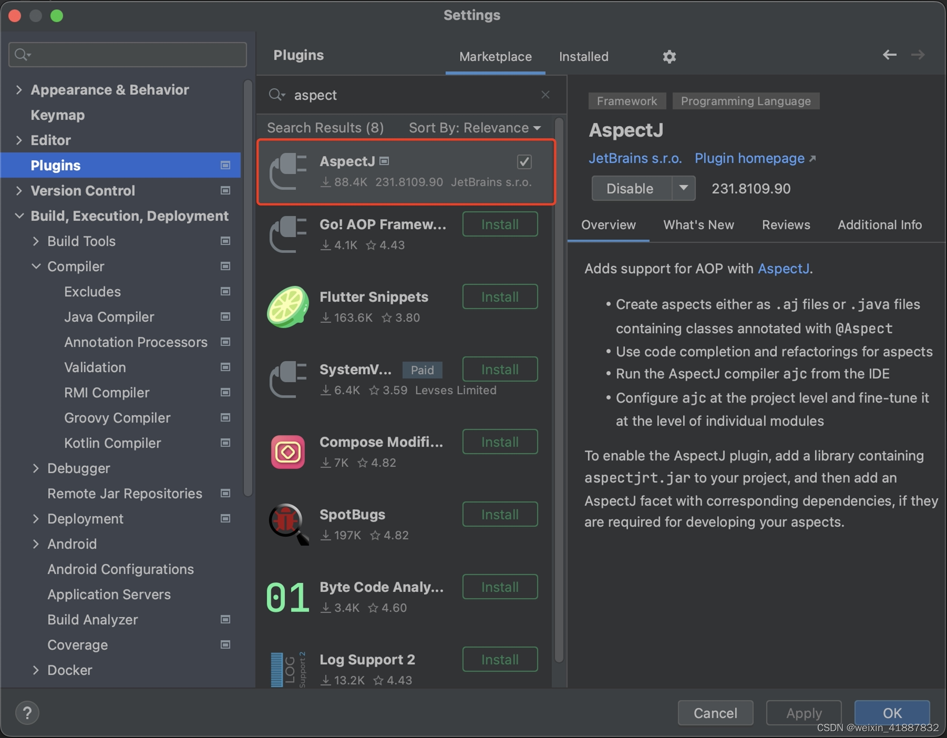The width and height of the screenshot is (947, 738).
Task: Select Keymap in the settings tree
Action: tap(58, 115)
